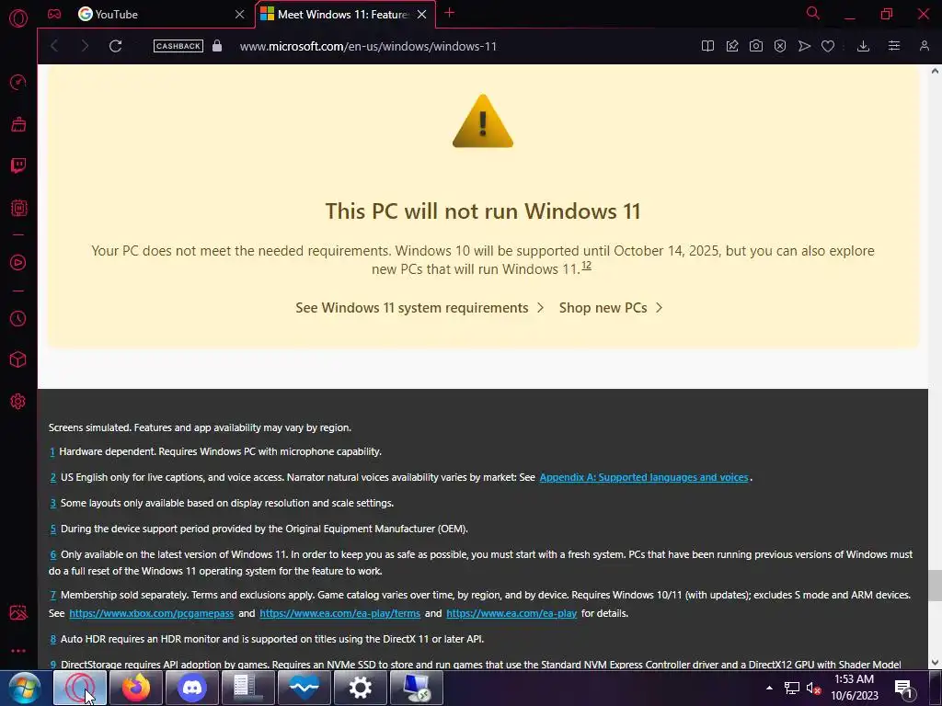Open the remote desktop taskbar icon
This screenshot has height=706, width=942.
417,688
